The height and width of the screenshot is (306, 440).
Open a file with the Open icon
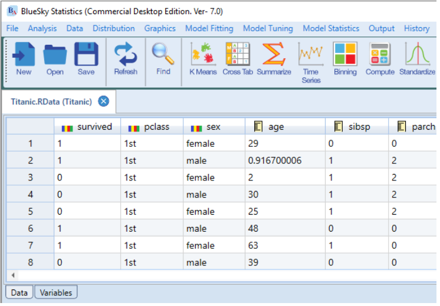pos(55,59)
